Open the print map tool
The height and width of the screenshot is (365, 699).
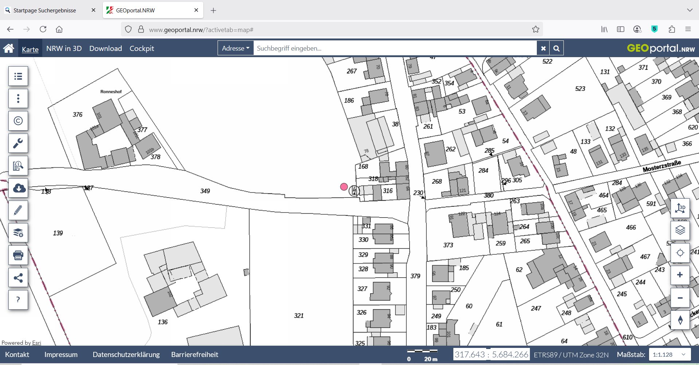18,255
